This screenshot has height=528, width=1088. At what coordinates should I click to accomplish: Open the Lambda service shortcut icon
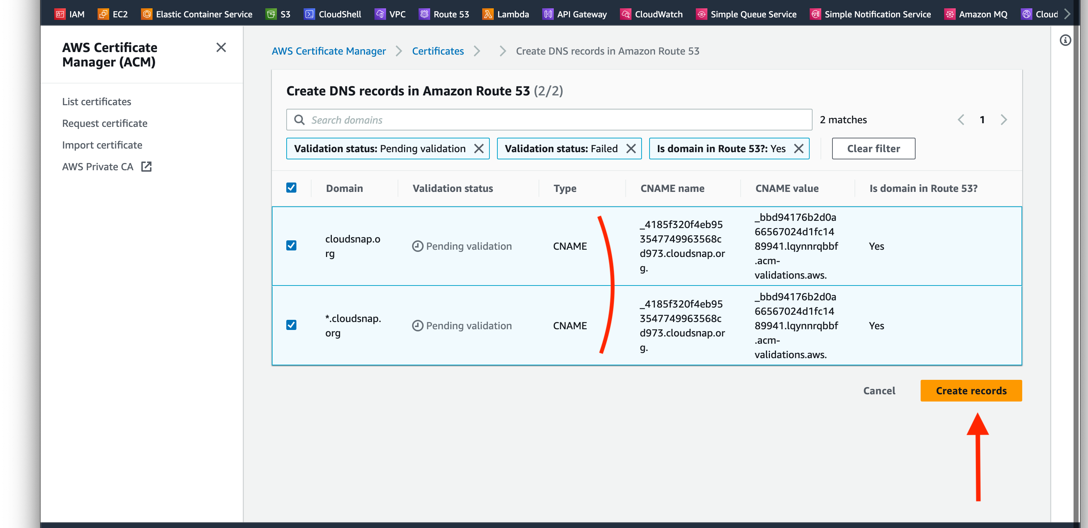(488, 14)
